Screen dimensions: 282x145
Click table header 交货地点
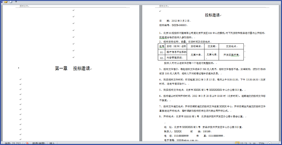(x=231, y=46)
